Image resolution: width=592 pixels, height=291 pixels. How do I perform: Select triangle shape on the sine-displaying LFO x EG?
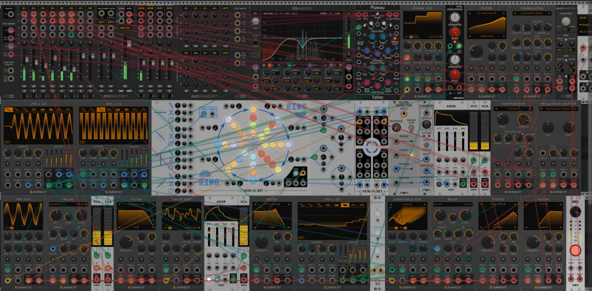(17, 109)
